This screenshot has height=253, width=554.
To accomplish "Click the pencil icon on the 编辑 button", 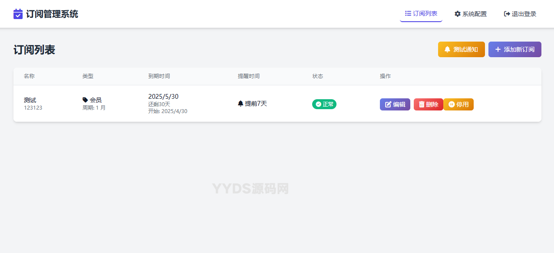I will [387, 104].
